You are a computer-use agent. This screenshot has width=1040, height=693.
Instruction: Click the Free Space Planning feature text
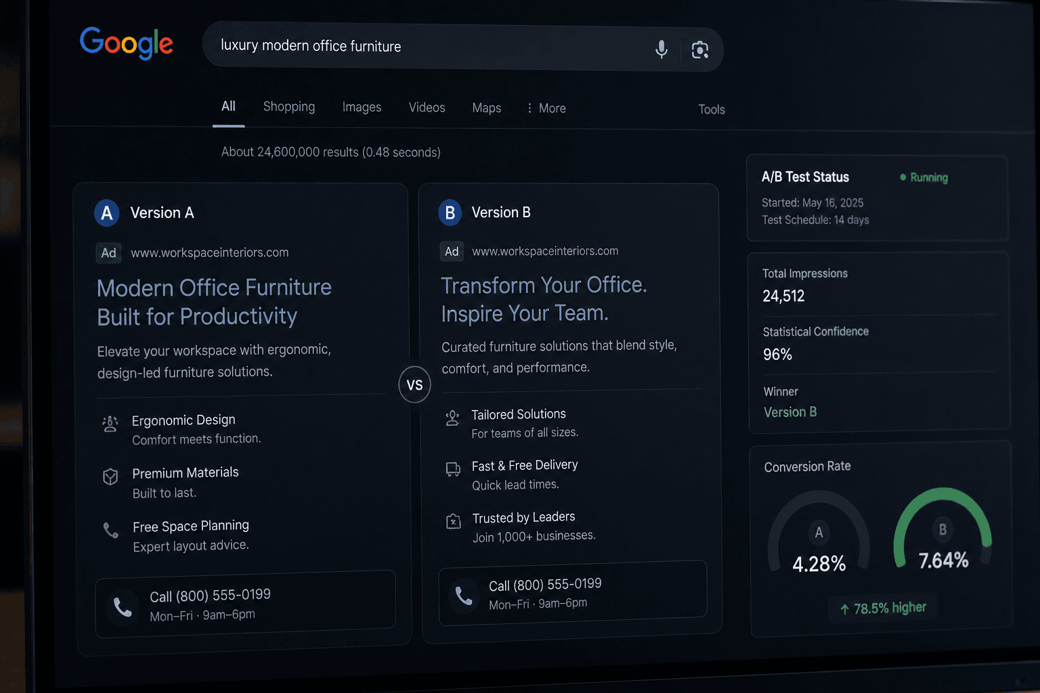click(x=191, y=526)
